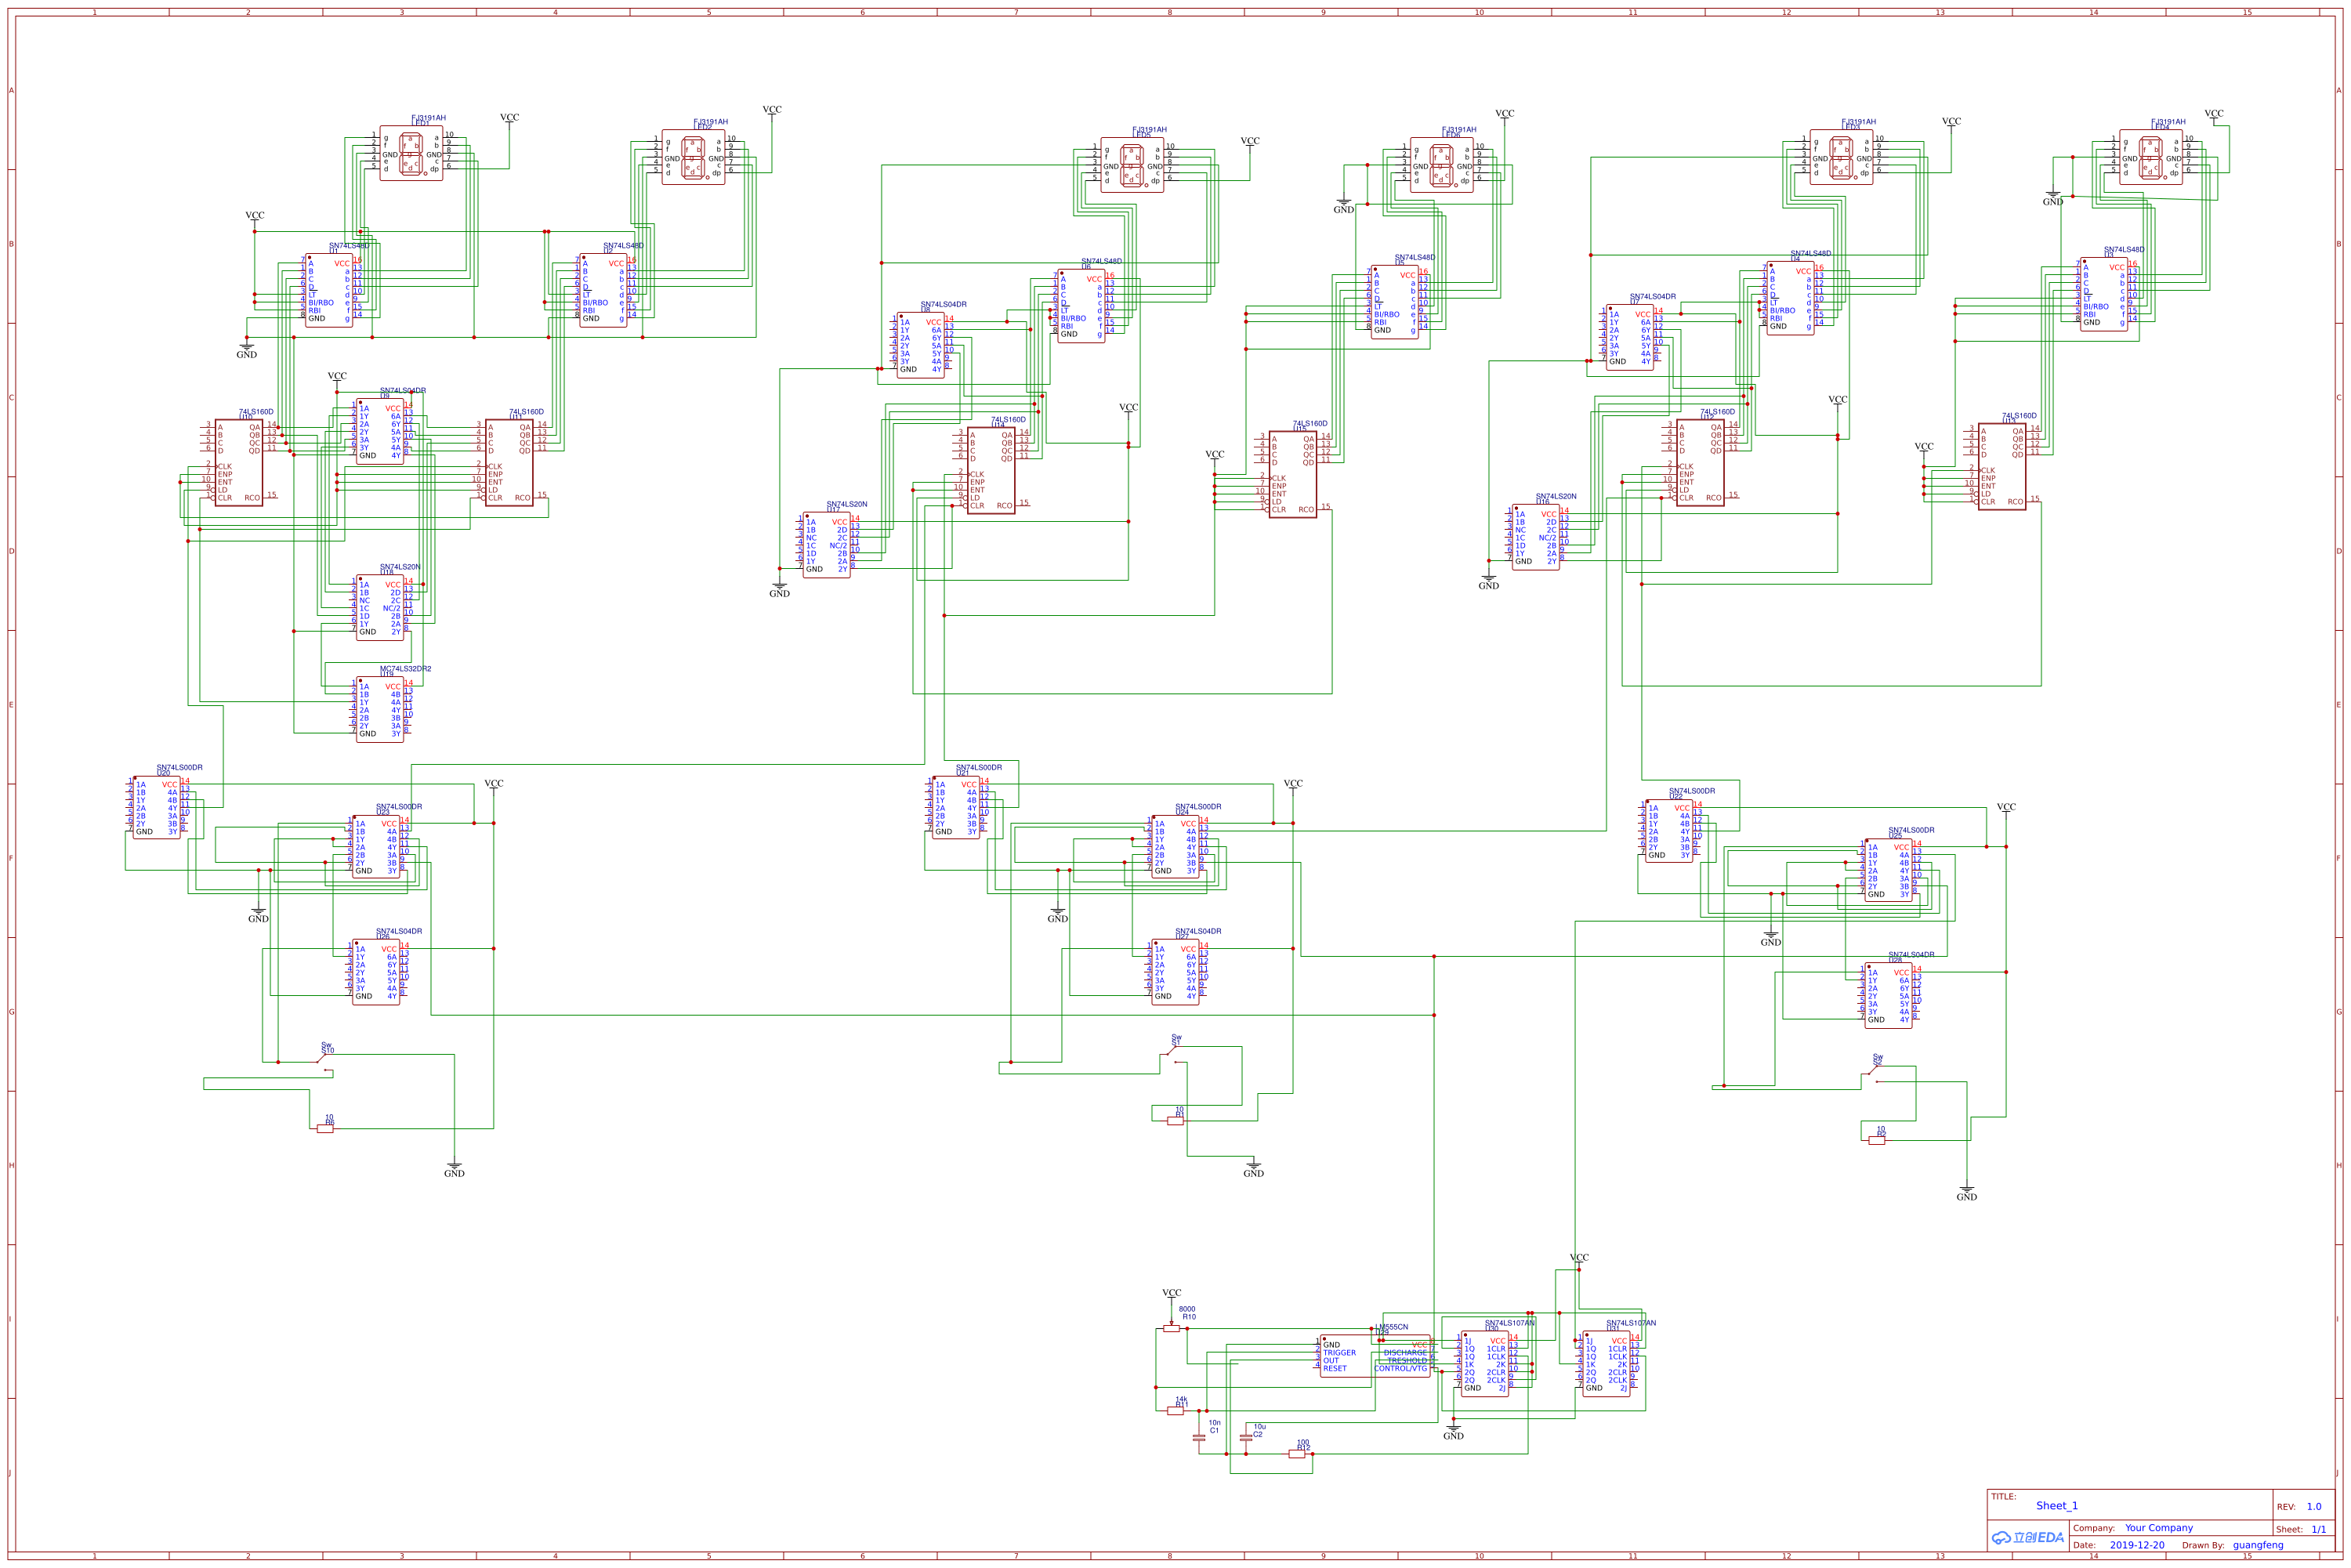Select the U10 74LS160D counter

pos(239,462)
